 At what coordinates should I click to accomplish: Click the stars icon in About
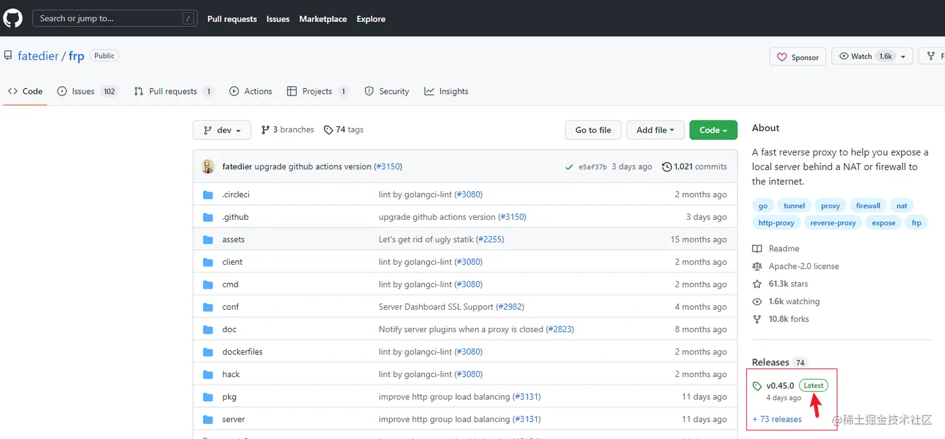757,284
